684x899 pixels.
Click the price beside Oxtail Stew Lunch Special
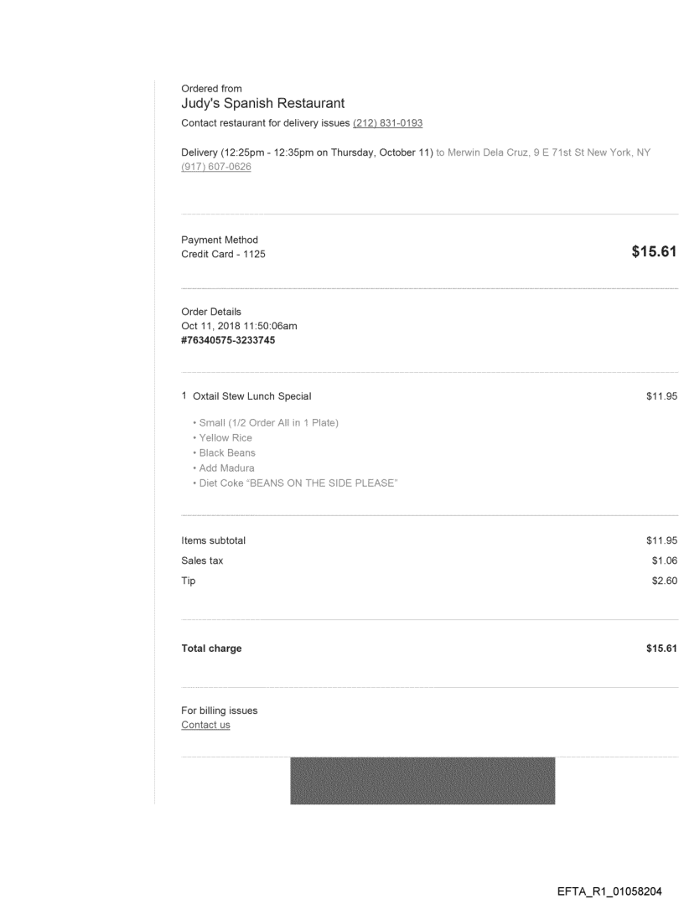click(661, 396)
